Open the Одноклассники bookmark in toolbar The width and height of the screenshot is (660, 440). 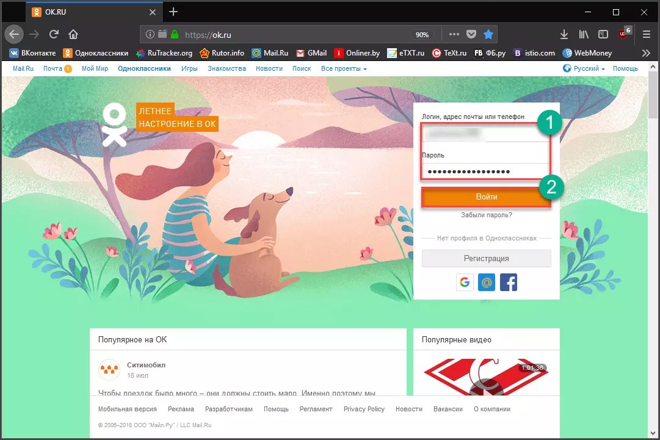coord(95,53)
